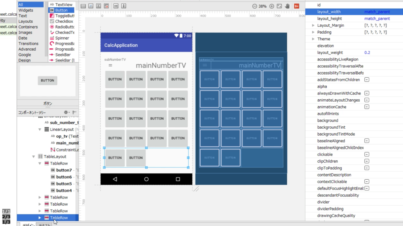Select CheckedTextView widget in palette
Viewport: 403px width, 226px height.
62,33
